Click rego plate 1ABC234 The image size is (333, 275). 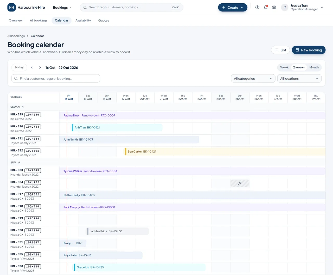pos(33,219)
